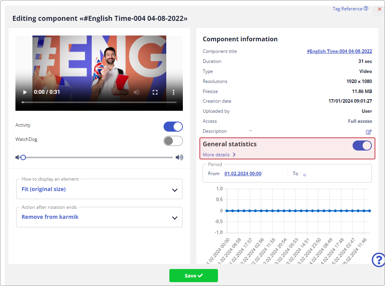Click the low volume speaker icon
Screen dimensions: 385x286
[17, 157]
